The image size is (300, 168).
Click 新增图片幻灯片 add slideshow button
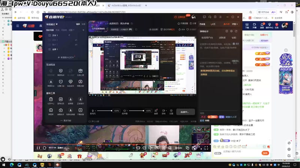tap(66, 57)
